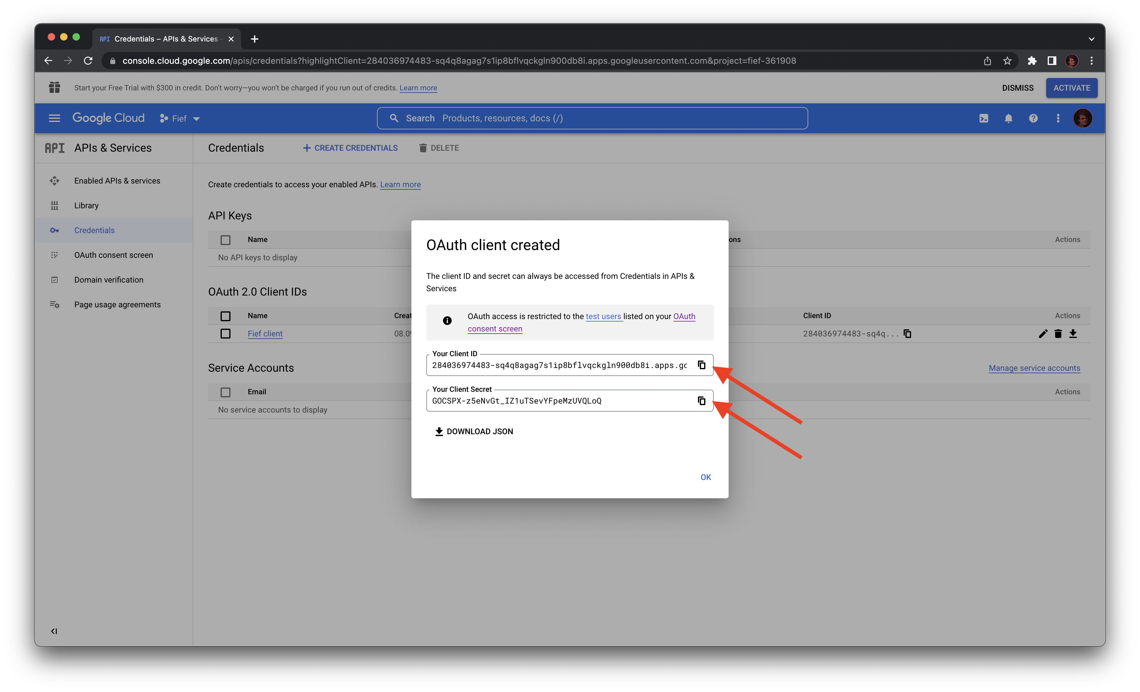Open the browser tab search chevron

[1091, 39]
